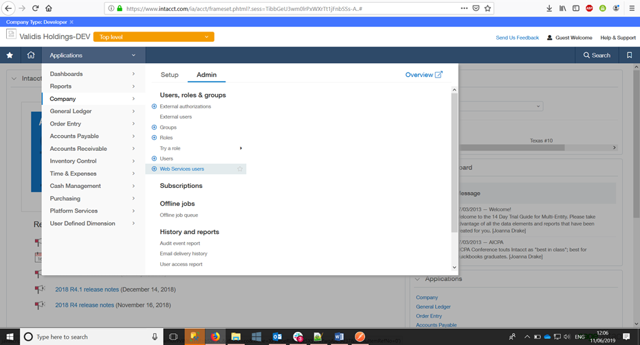Open Firefox from the taskbar
Screen dimensions: 640x345
[215, 337]
